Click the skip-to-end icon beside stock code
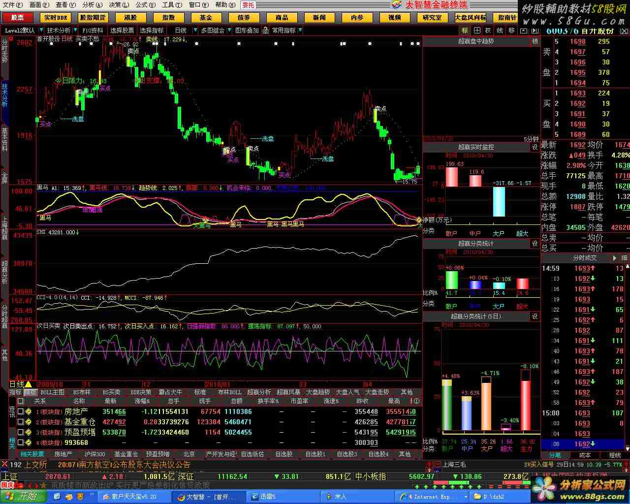 coord(535,31)
